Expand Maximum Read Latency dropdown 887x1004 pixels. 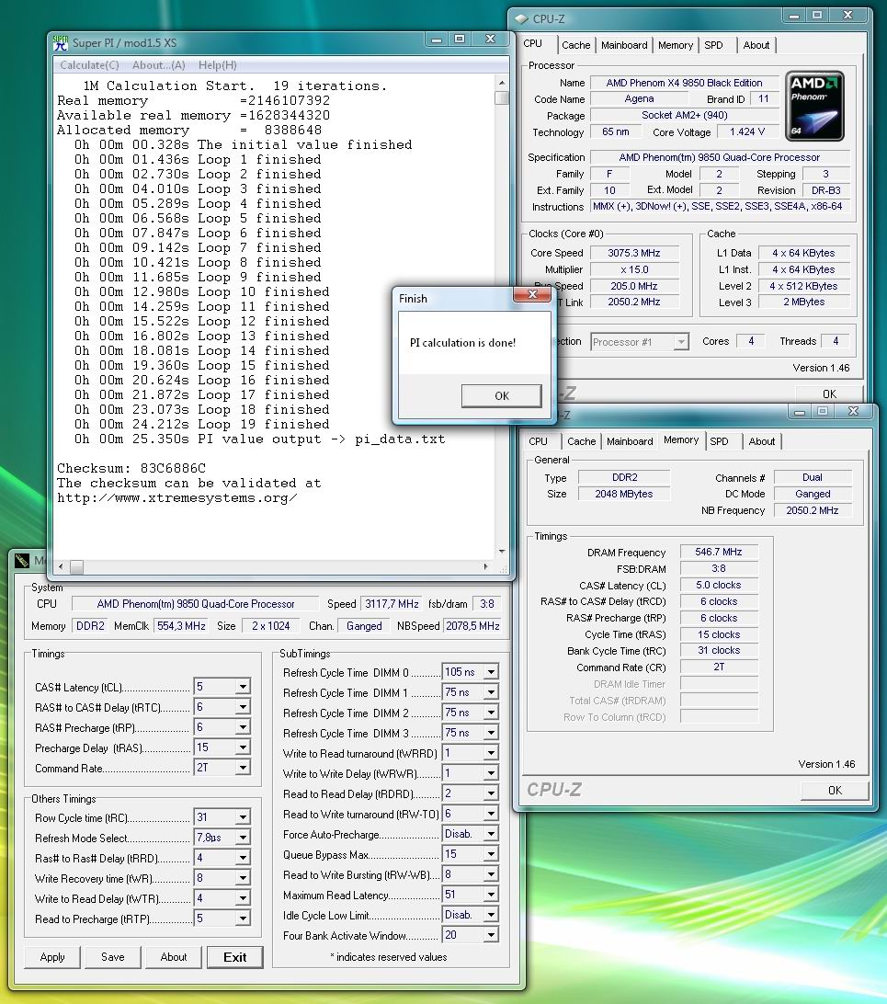click(x=491, y=896)
